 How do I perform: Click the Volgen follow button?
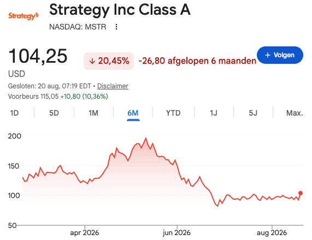pos(280,55)
